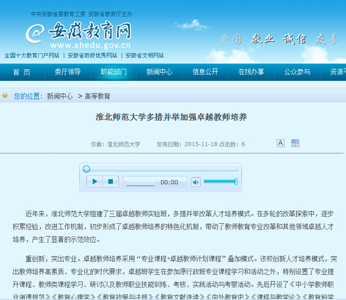Image resolution: width=346 pixels, height=300 pixels.
Task: Click the color theme squares icon
Action: (295, 143)
